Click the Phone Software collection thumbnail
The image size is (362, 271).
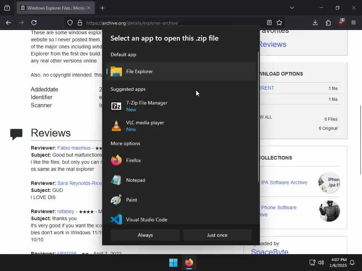329,211
